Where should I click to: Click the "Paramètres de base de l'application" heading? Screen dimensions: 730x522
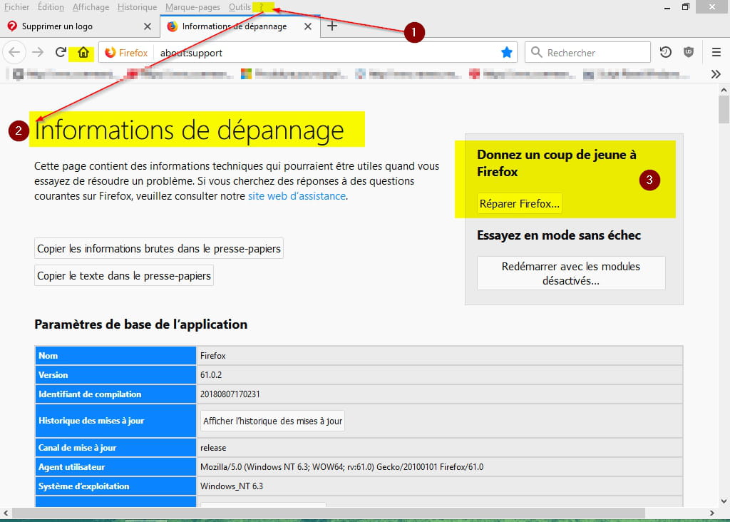point(140,324)
